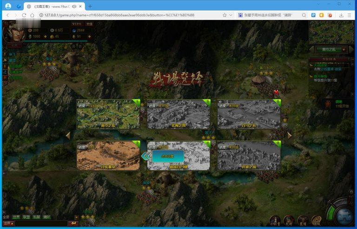Click left arrow beside map selector
Viewport: 357px width, 229px height.
(x=312, y=49)
